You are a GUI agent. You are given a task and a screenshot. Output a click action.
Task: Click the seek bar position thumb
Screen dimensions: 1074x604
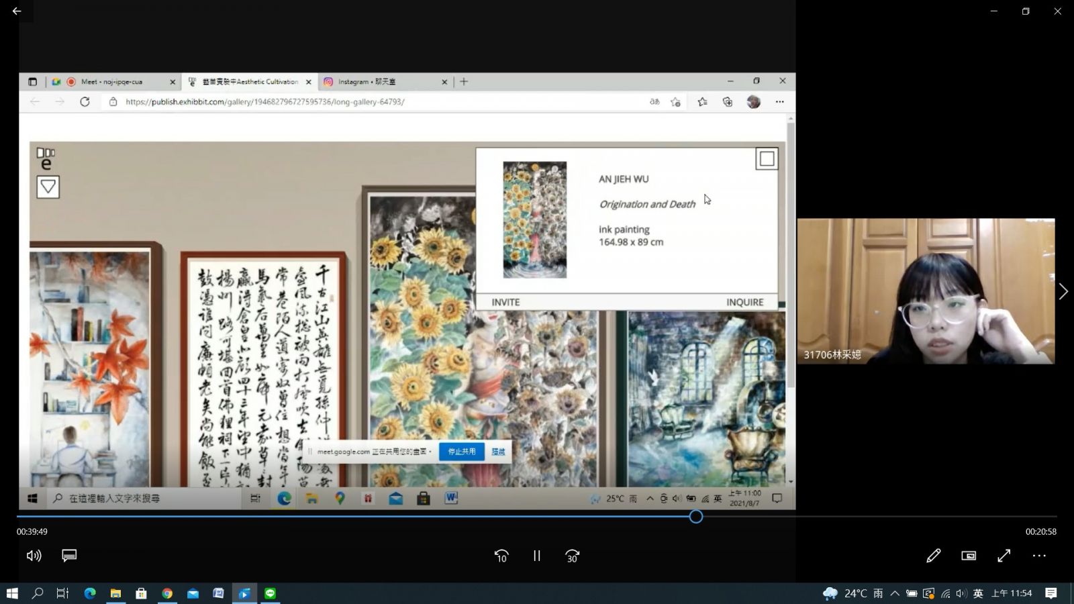click(x=696, y=516)
